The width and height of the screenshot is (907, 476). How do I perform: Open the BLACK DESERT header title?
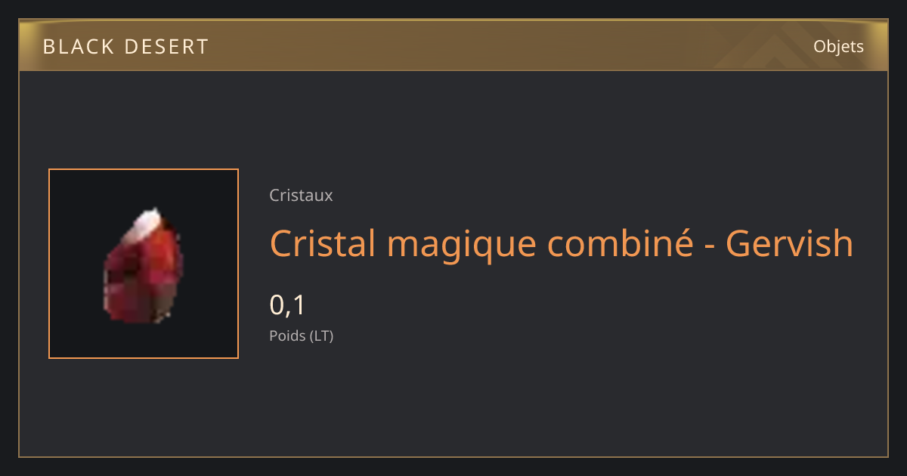pos(125,47)
